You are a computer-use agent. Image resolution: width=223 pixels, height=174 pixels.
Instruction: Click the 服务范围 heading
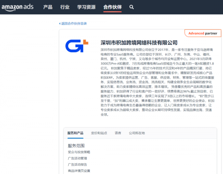[x=76, y=146]
